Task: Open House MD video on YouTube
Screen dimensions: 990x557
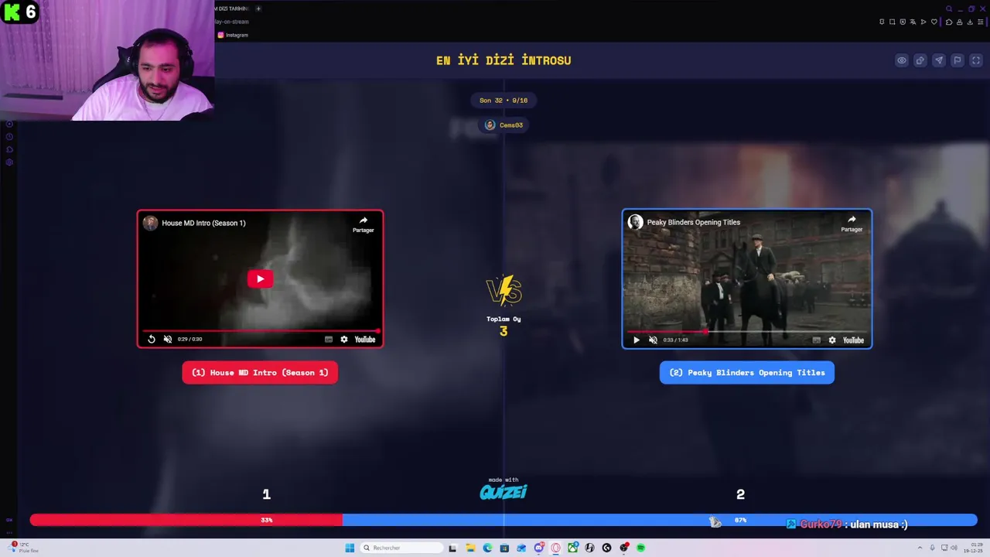Action: 365,340
